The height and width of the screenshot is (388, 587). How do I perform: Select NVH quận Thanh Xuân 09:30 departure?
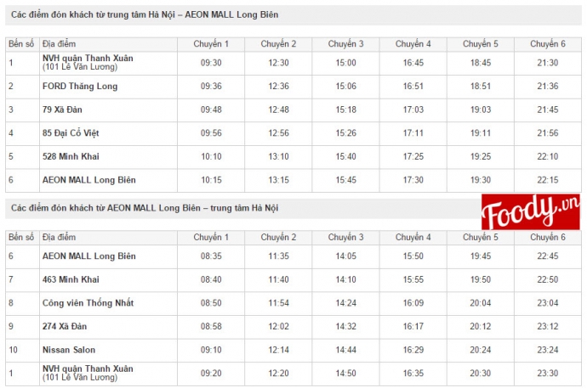tap(211, 63)
